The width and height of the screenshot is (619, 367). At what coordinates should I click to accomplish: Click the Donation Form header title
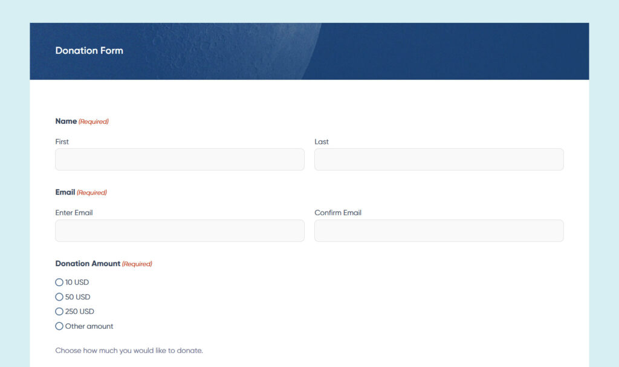click(x=89, y=51)
